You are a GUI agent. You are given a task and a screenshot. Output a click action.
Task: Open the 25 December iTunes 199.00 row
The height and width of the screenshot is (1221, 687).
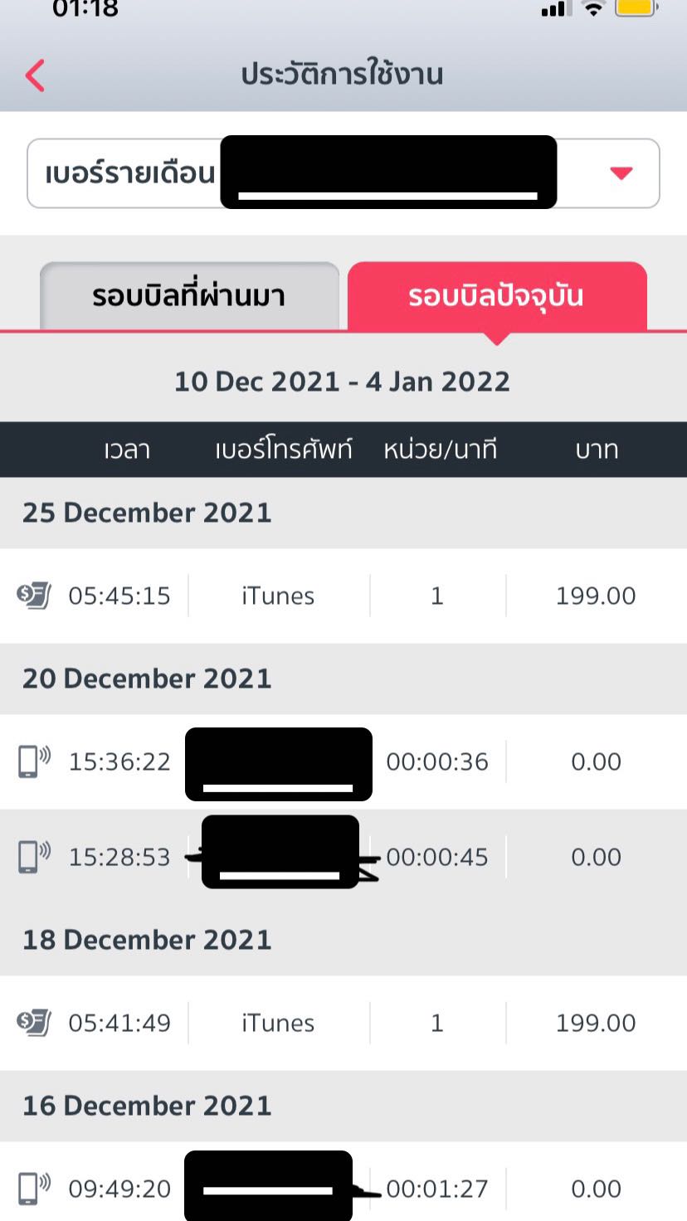343,596
